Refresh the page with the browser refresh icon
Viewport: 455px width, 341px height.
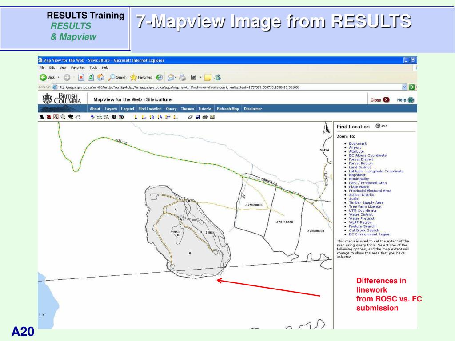click(x=91, y=77)
